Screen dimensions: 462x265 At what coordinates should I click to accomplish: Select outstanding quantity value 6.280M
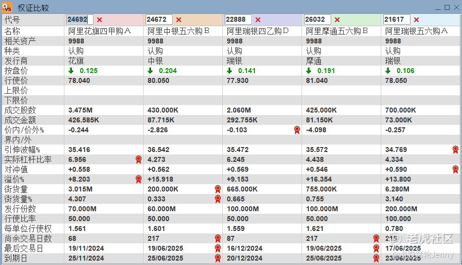(397, 189)
